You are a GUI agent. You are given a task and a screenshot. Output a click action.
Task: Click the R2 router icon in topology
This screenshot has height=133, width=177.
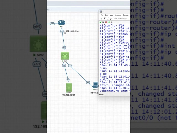coord(61,23)
